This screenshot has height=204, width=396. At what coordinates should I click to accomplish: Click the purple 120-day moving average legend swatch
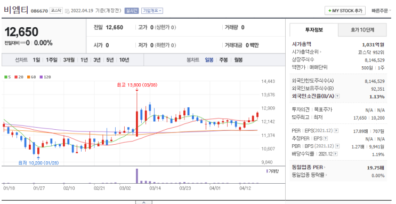(41, 77)
